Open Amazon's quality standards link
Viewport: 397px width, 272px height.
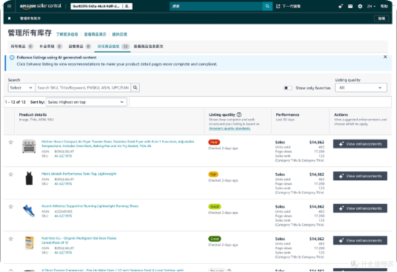point(230,128)
